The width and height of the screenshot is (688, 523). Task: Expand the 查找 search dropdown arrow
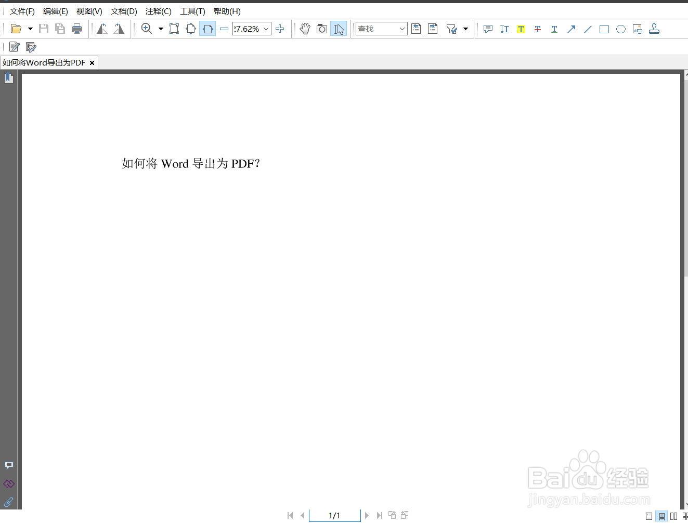pyautogui.click(x=403, y=29)
